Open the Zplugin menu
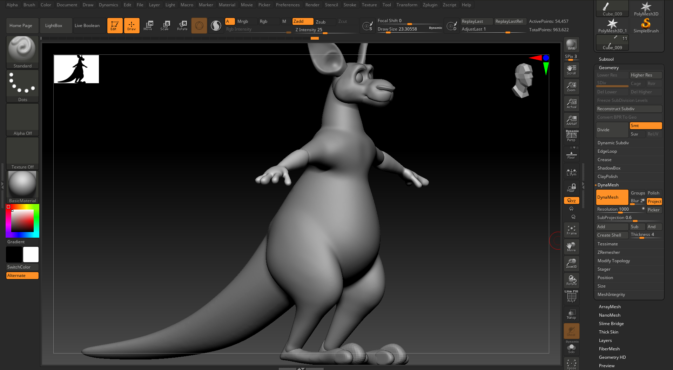Screen dimensions: 673x370 point(430,5)
